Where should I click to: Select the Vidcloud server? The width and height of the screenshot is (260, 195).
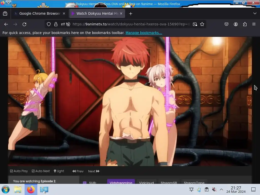point(147,182)
